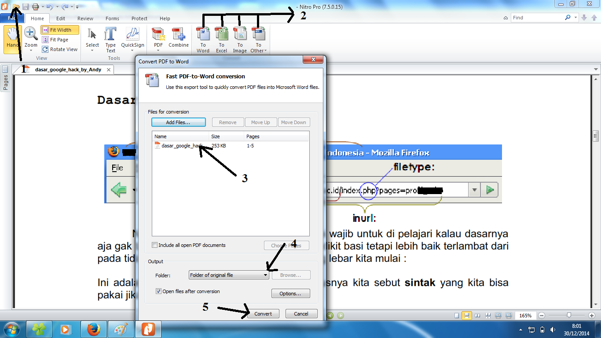Click the Options... button
The image size is (601, 338).
(290, 294)
